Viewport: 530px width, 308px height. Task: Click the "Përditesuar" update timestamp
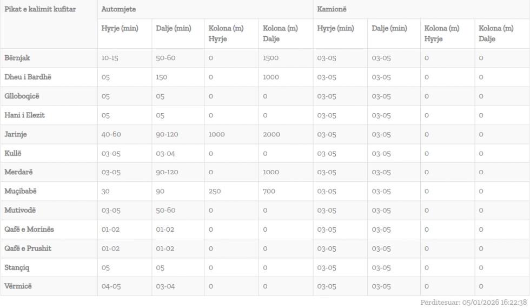pyautogui.click(x=473, y=302)
